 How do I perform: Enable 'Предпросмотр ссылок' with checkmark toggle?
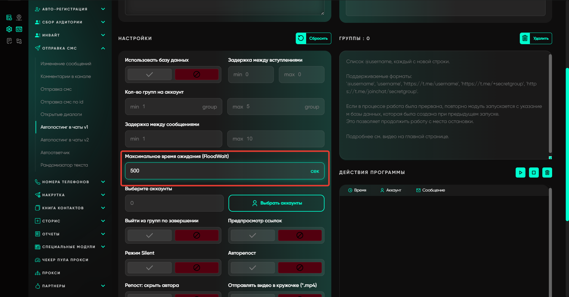252,235
